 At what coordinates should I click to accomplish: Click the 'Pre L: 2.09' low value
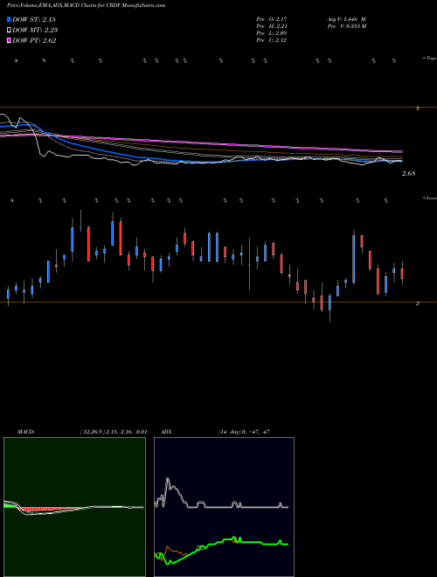[272, 33]
